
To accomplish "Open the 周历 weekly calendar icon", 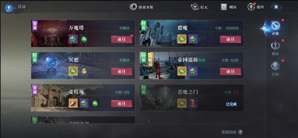I will coord(224,7).
